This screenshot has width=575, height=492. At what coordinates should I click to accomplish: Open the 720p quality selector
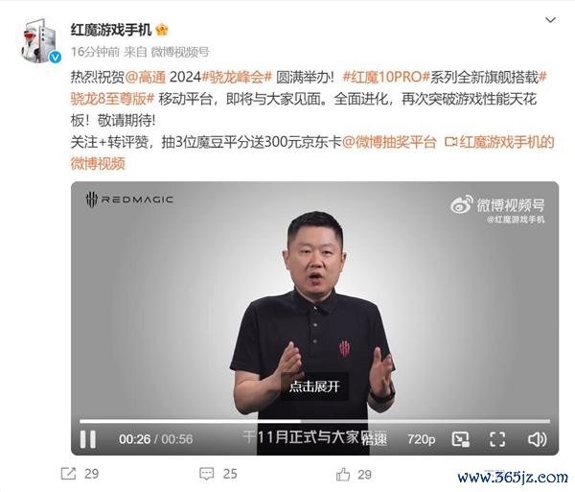[x=422, y=439]
